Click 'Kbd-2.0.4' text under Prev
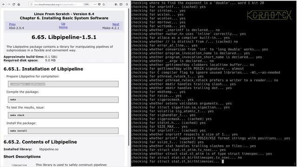This screenshot has height=167, width=297. (x=17, y=28)
